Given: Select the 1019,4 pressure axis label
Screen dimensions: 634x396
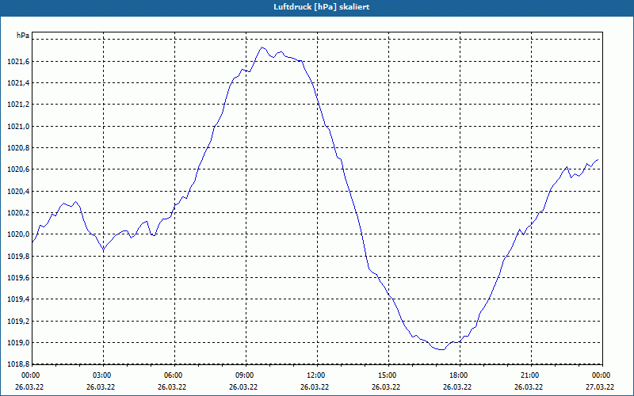Looking at the screenshot, I should click(x=18, y=299).
